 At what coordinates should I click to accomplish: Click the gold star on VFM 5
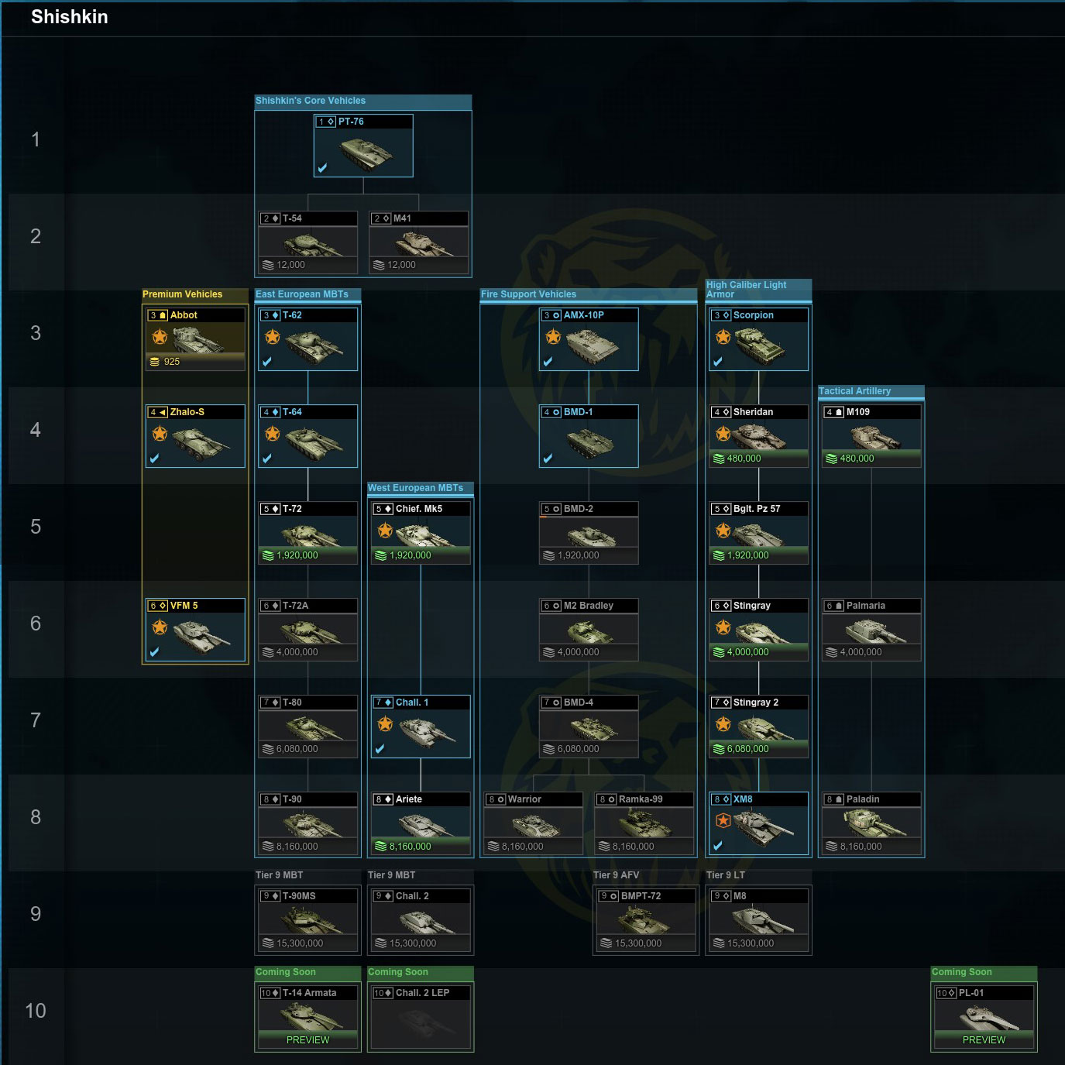click(x=160, y=627)
